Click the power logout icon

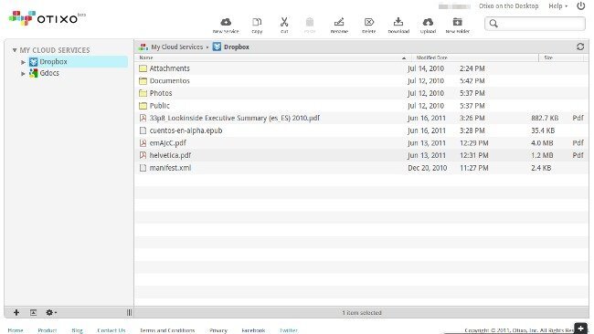coord(580,5)
